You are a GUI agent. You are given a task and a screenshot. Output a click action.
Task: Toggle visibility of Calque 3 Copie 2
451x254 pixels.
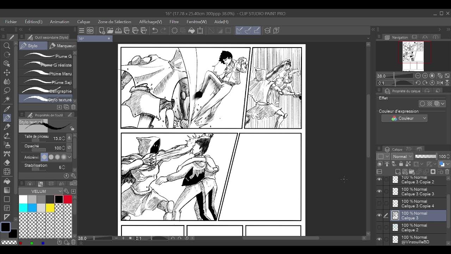[379, 180]
